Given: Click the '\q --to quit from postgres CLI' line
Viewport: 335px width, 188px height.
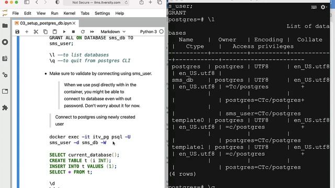Looking at the screenshot, I should (x=90, y=61).
